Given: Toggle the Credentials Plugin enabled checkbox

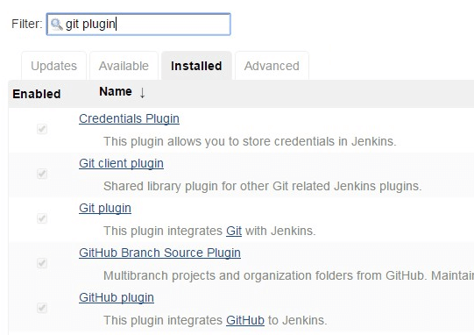Looking at the screenshot, I should [42, 129].
